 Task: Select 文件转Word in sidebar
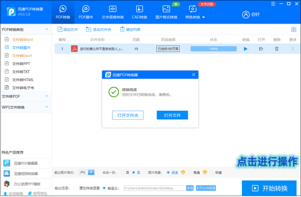[x=23, y=40]
